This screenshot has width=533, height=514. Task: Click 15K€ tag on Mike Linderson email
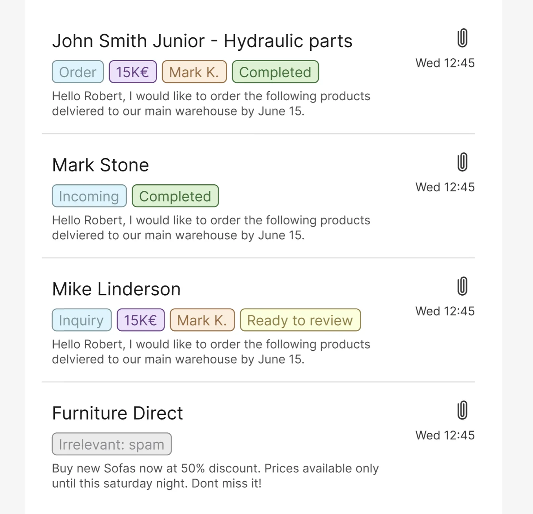pyautogui.click(x=140, y=320)
